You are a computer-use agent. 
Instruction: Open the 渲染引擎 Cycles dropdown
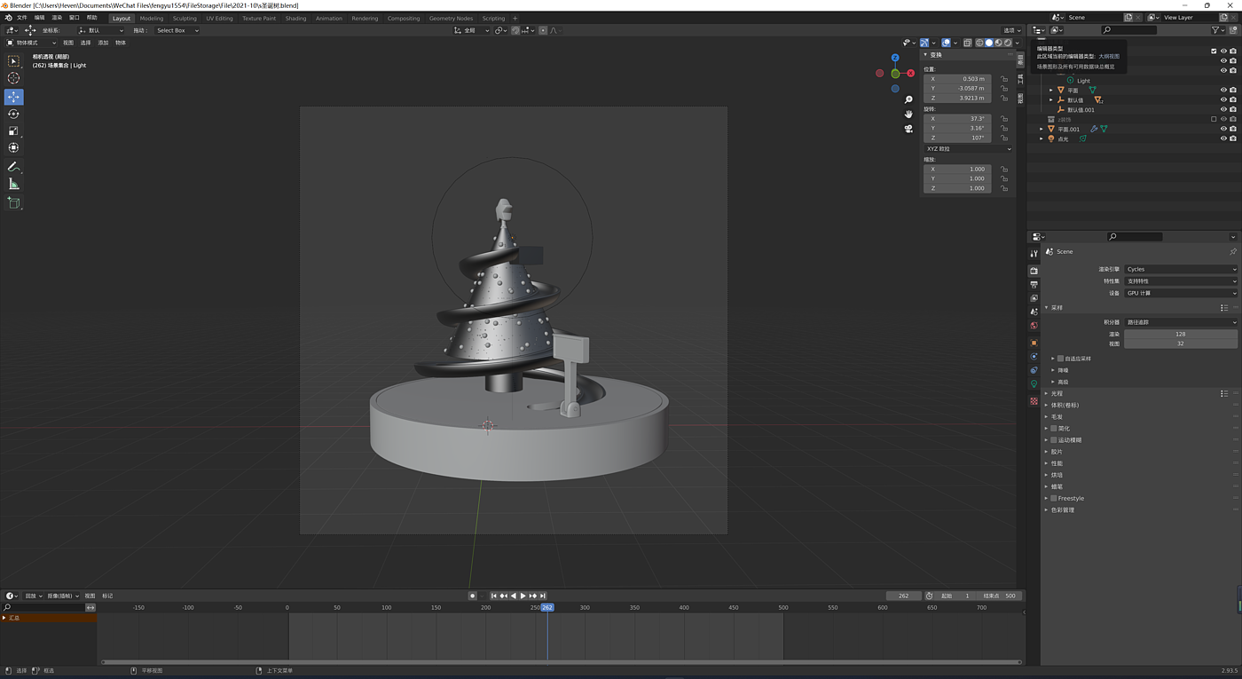click(x=1180, y=269)
